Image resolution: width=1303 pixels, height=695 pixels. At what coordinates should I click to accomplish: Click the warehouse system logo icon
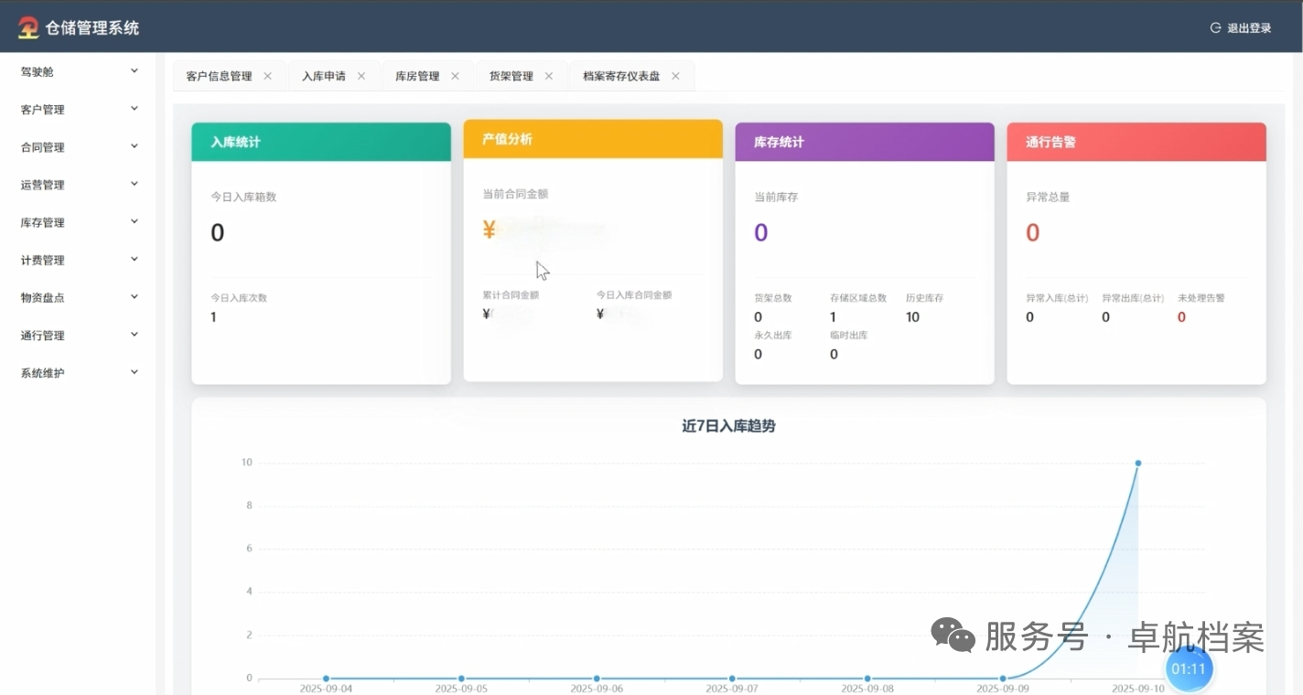click(28, 27)
